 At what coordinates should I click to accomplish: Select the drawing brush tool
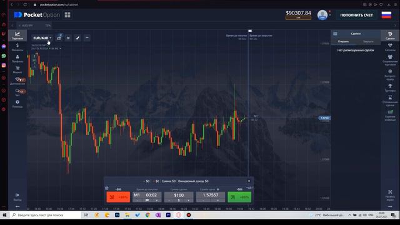pos(77,37)
